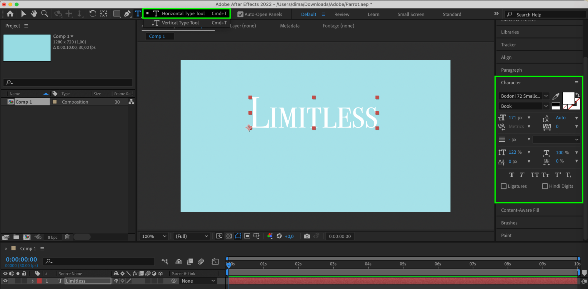
Task: Open the Paragraph panel
Action: point(511,70)
